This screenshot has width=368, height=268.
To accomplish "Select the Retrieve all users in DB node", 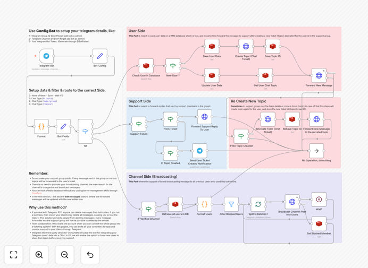I will (175, 204).
